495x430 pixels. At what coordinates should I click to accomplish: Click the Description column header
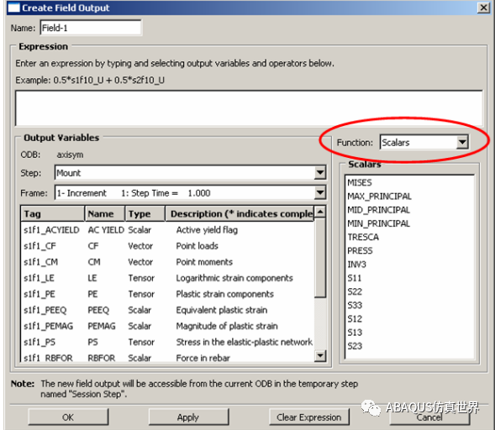pyautogui.click(x=240, y=213)
